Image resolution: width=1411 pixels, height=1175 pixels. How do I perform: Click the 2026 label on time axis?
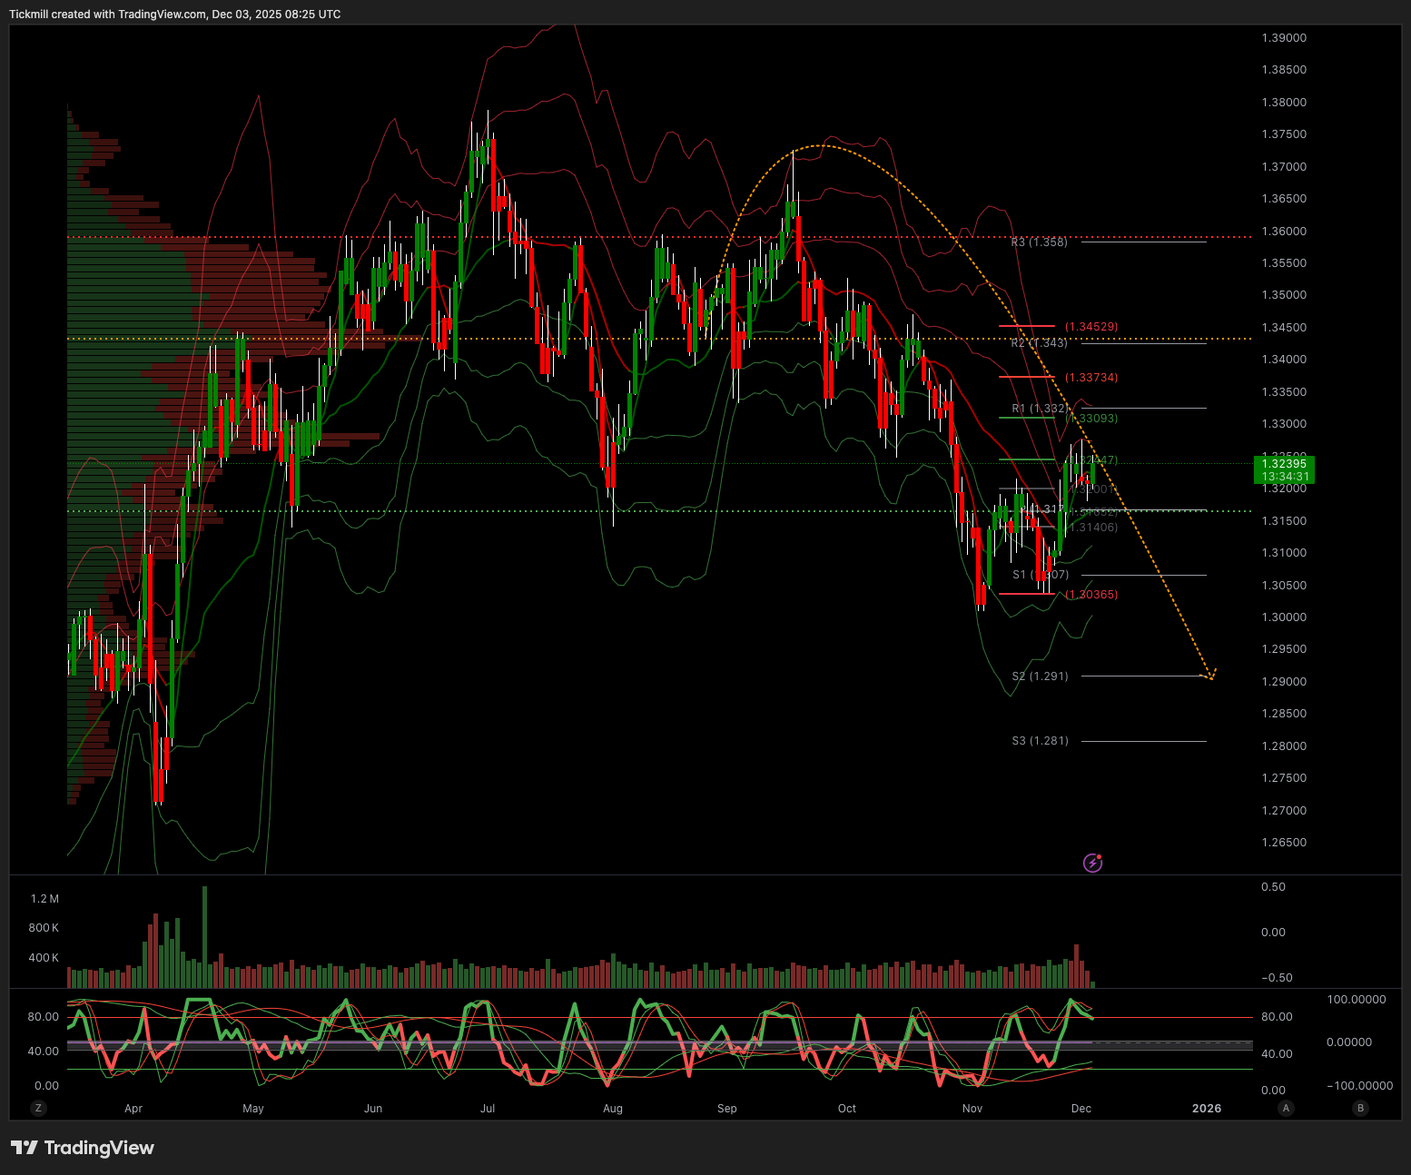click(x=1206, y=1108)
